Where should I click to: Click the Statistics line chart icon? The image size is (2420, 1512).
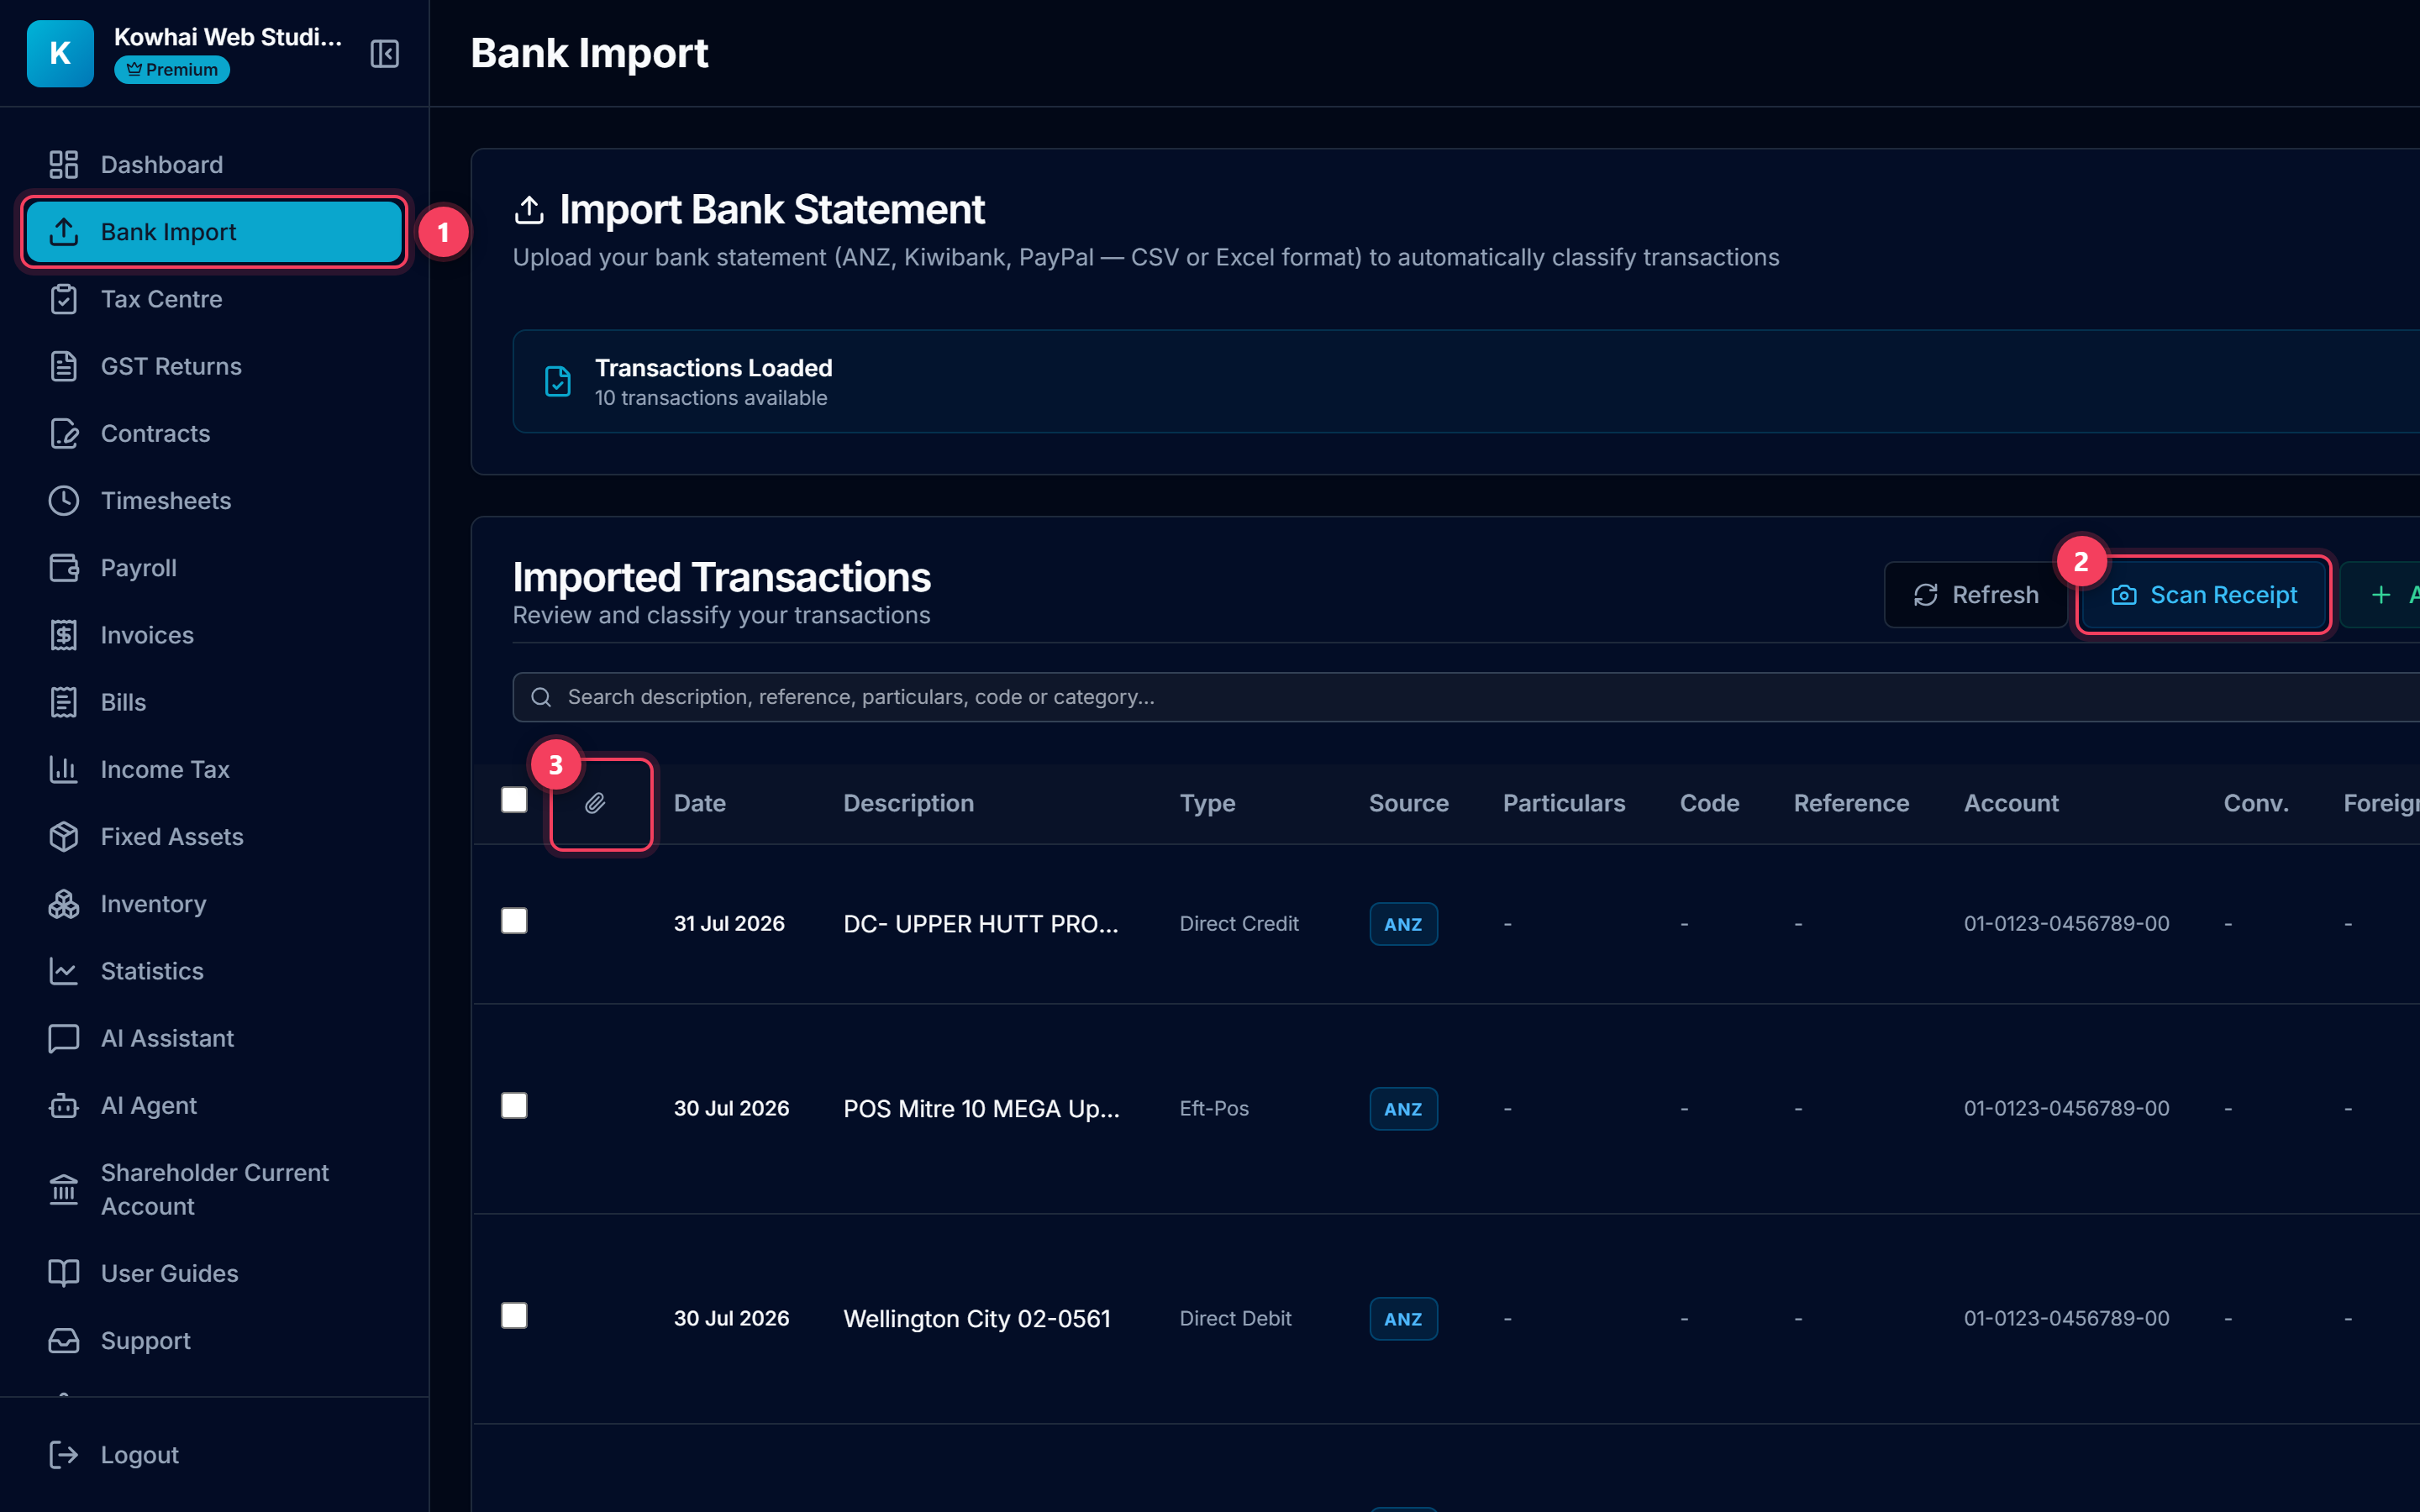(64, 971)
